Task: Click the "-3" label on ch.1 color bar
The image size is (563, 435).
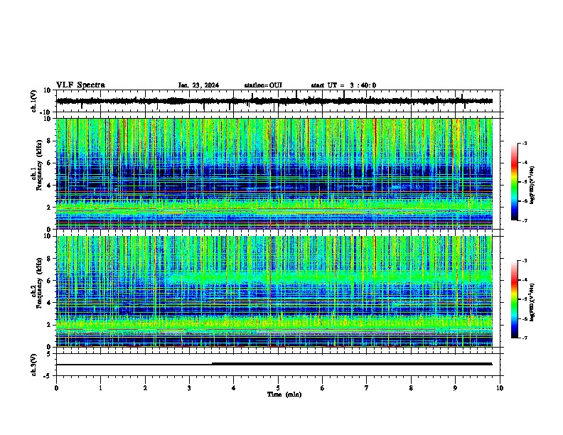Action: [525, 144]
